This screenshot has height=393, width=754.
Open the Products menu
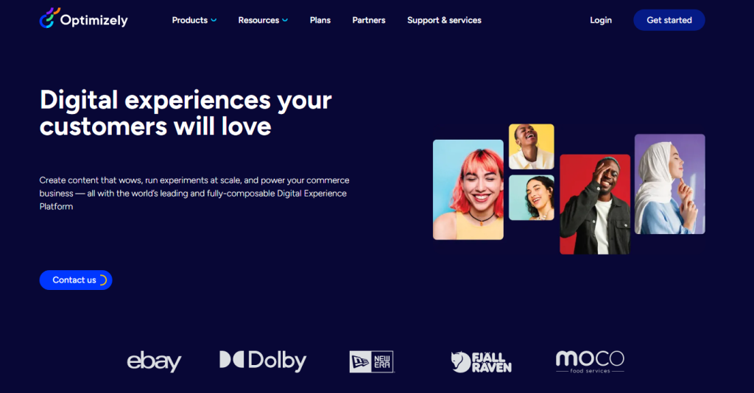(190, 20)
